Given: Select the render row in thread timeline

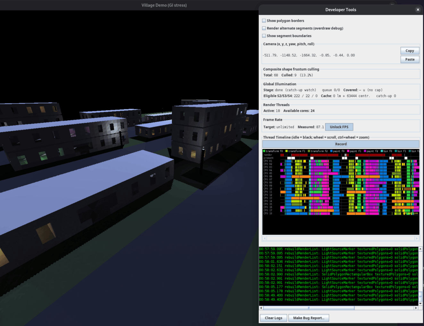Looking at the screenshot, I should [341, 155].
